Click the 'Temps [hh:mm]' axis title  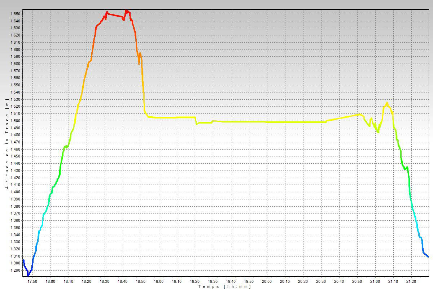(224, 286)
